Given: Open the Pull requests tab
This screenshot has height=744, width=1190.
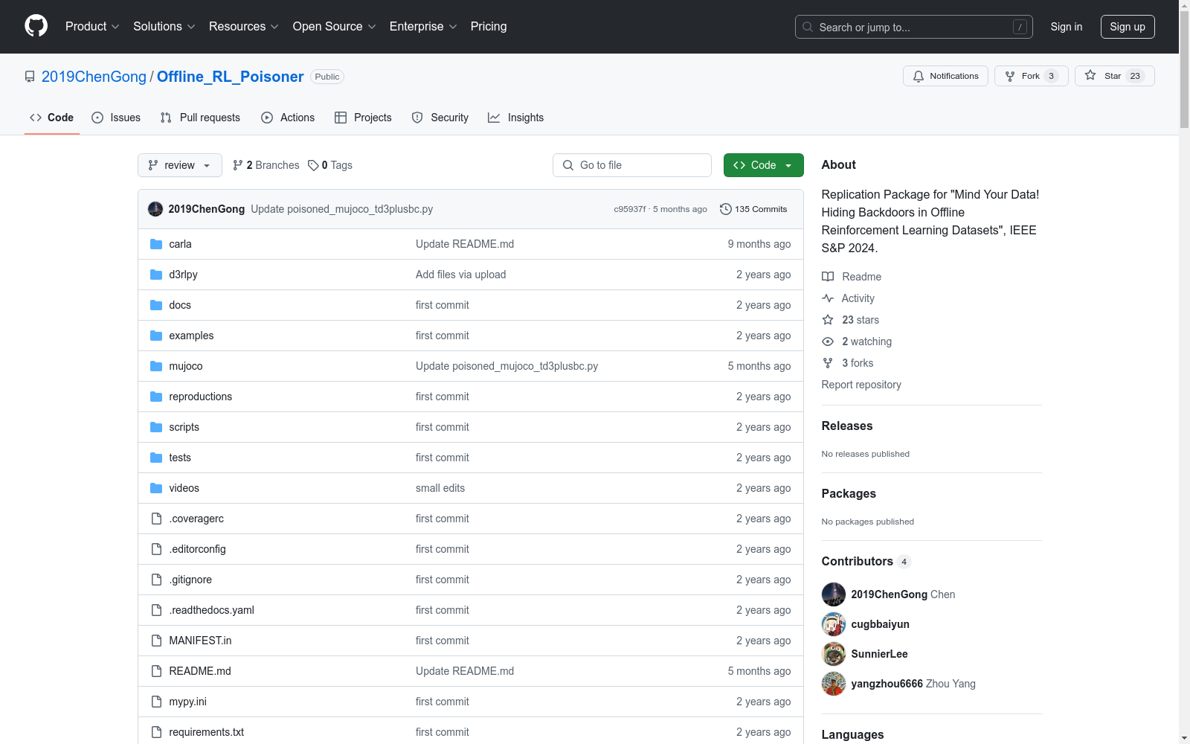Looking at the screenshot, I should pos(200,118).
